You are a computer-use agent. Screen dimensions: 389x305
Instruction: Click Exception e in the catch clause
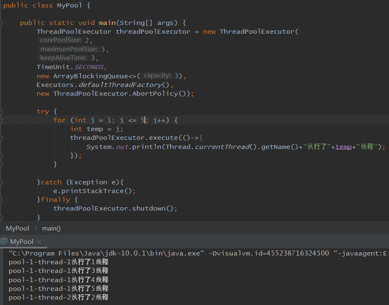point(93,182)
